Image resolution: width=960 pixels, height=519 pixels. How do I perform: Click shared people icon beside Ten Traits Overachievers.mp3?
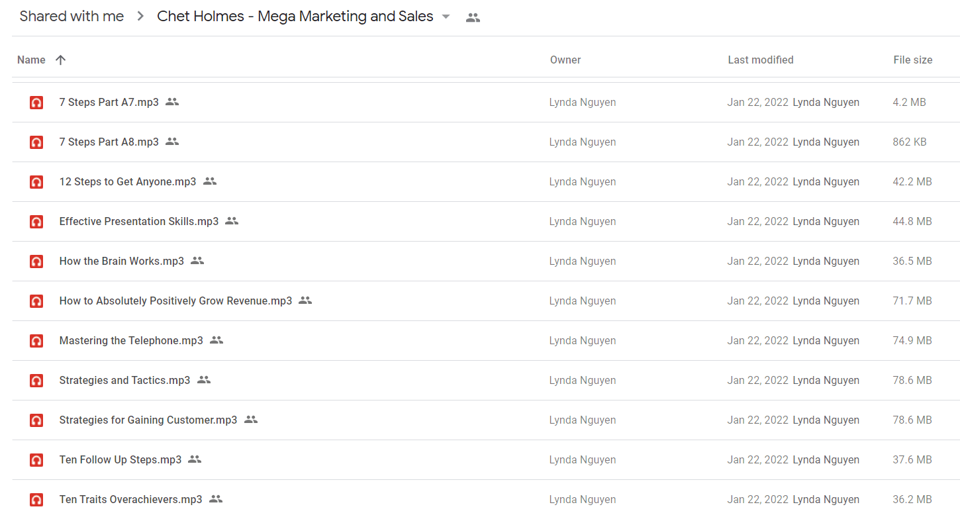coord(216,499)
